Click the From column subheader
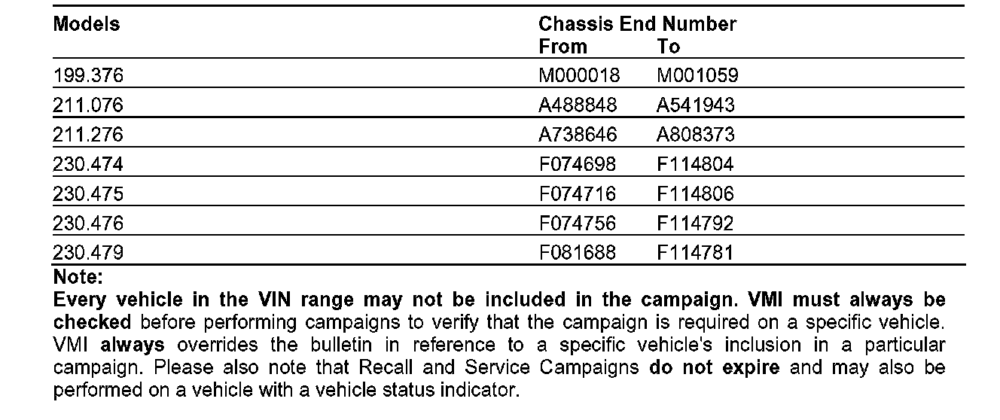 (x=562, y=47)
